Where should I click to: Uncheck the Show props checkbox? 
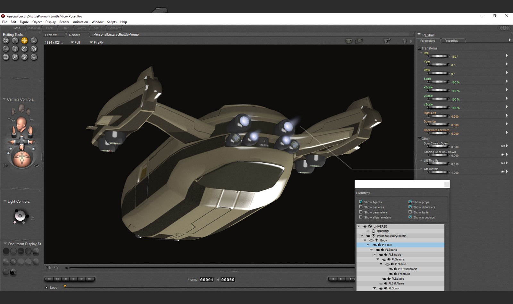coord(410,202)
